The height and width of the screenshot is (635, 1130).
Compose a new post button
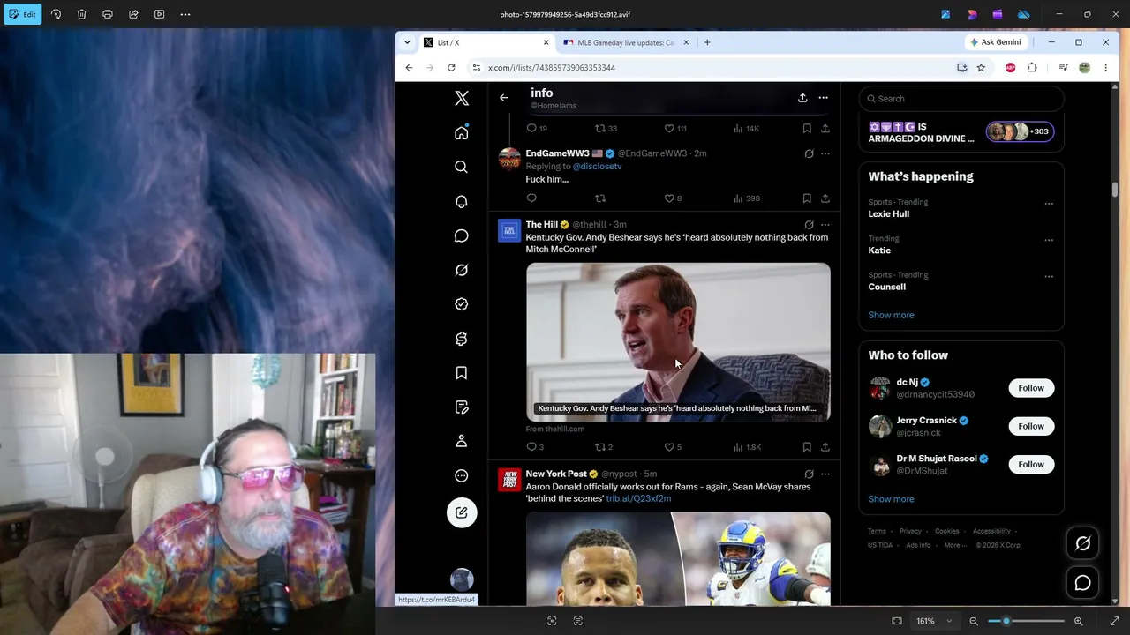(x=461, y=513)
